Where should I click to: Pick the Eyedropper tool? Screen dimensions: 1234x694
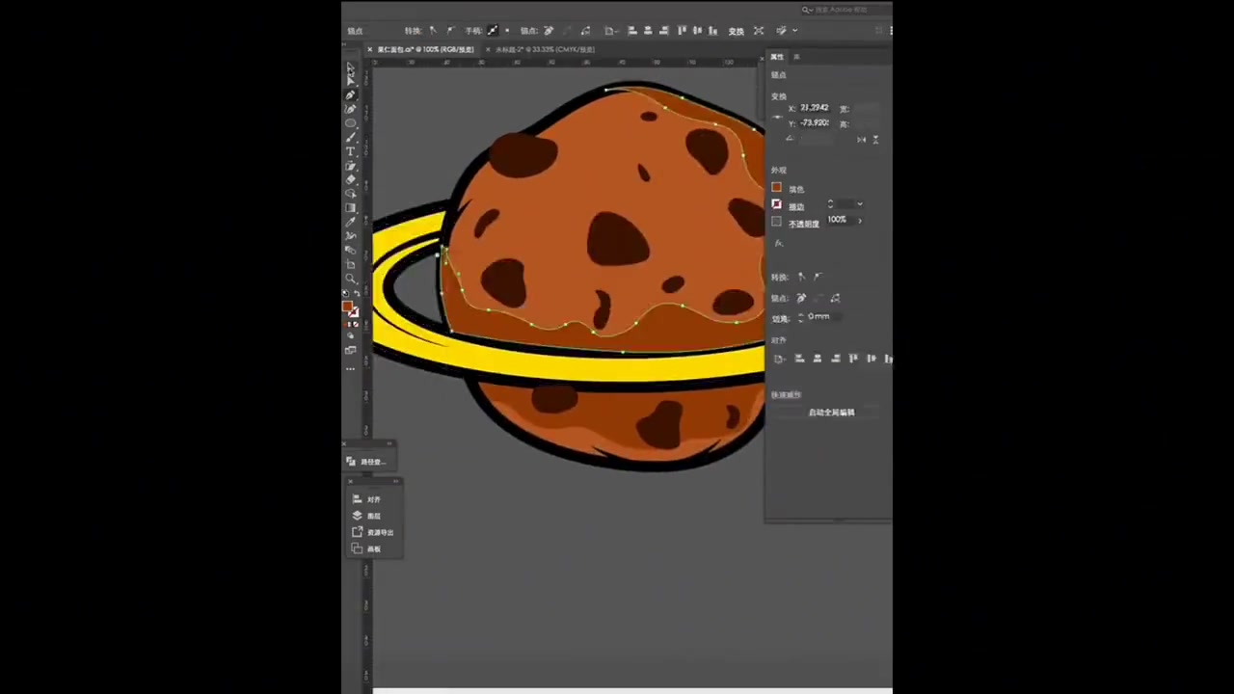click(x=351, y=222)
